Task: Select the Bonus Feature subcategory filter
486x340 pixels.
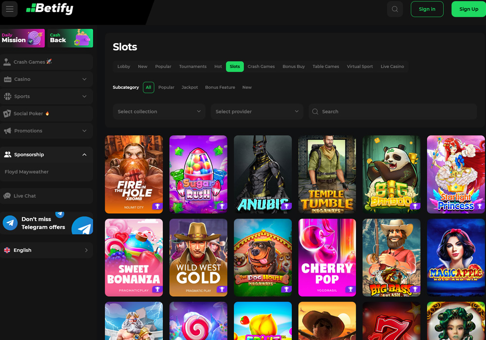Action: click(x=220, y=87)
